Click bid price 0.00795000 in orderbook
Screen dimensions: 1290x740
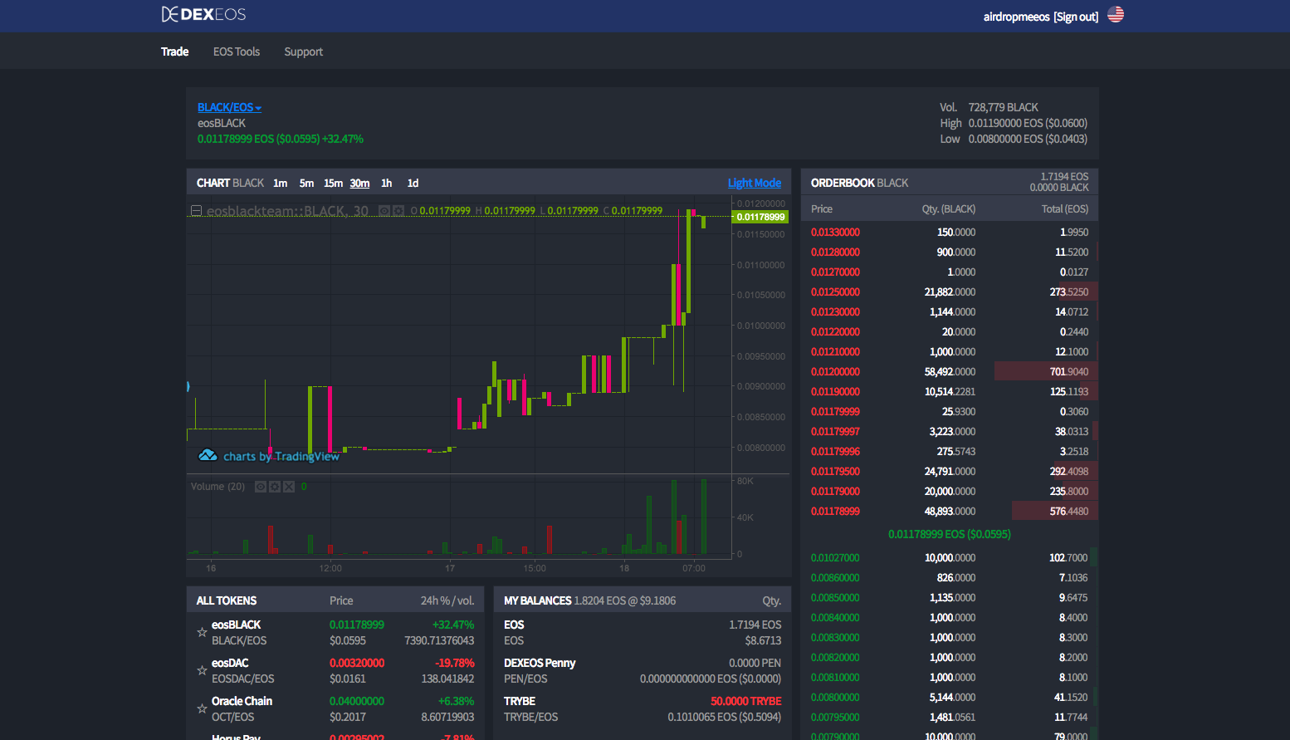(835, 717)
